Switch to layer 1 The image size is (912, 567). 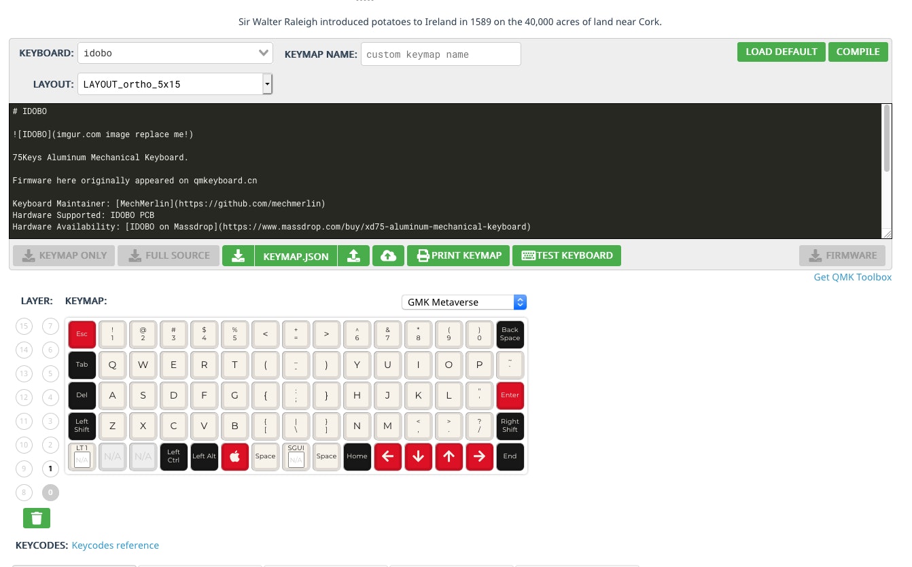[50, 469]
